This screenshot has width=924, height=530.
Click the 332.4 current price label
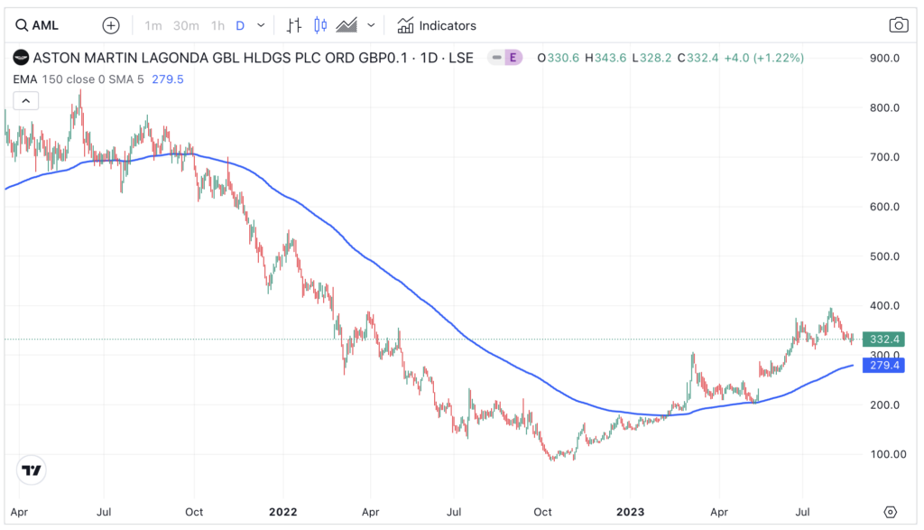pos(884,339)
